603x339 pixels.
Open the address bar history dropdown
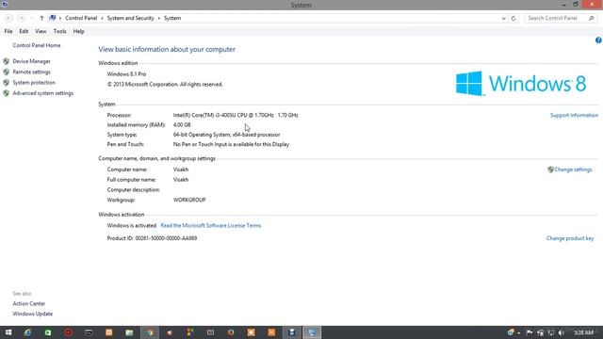click(503, 18)
